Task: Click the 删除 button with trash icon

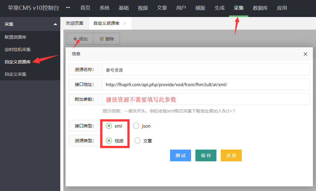Action: click(x=107, y=39)
